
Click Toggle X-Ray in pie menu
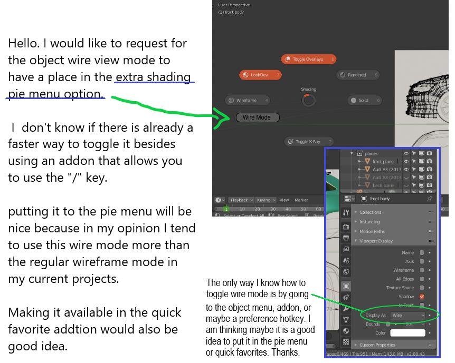click(308, 142)
